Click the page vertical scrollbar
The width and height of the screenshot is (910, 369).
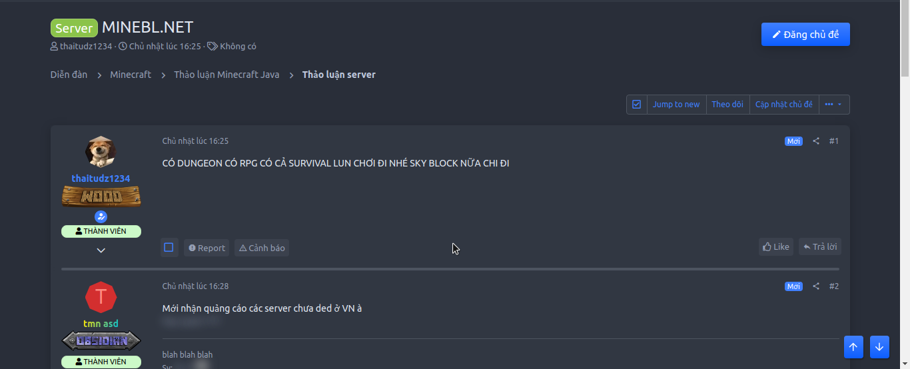[x=905, y=40]
